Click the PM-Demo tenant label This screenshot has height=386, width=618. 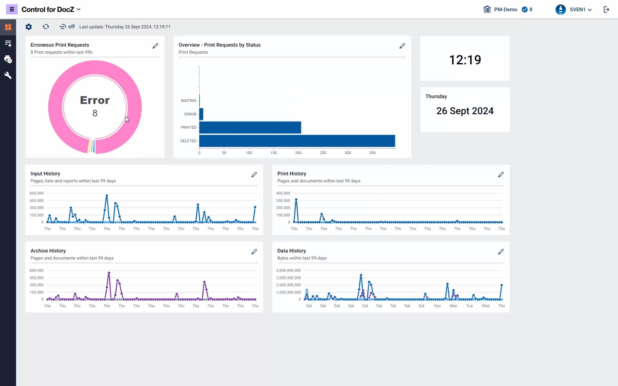[x=505, y=10]
